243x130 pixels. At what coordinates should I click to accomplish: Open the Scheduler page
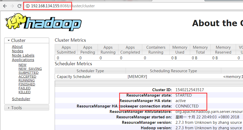[21, 99]
